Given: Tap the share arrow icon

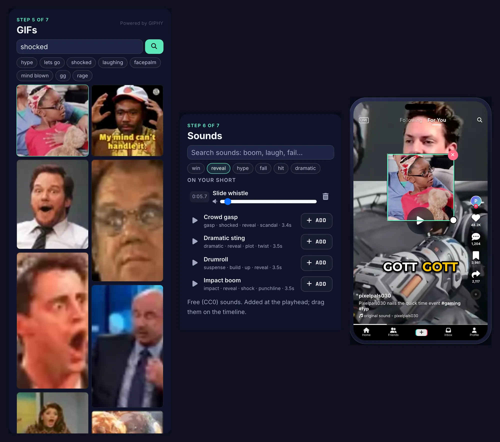Looking at the screenshot, I should pos(476,274).
